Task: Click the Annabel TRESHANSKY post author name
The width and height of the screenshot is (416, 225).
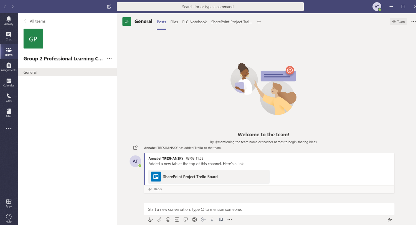Action: pos(166,158)
